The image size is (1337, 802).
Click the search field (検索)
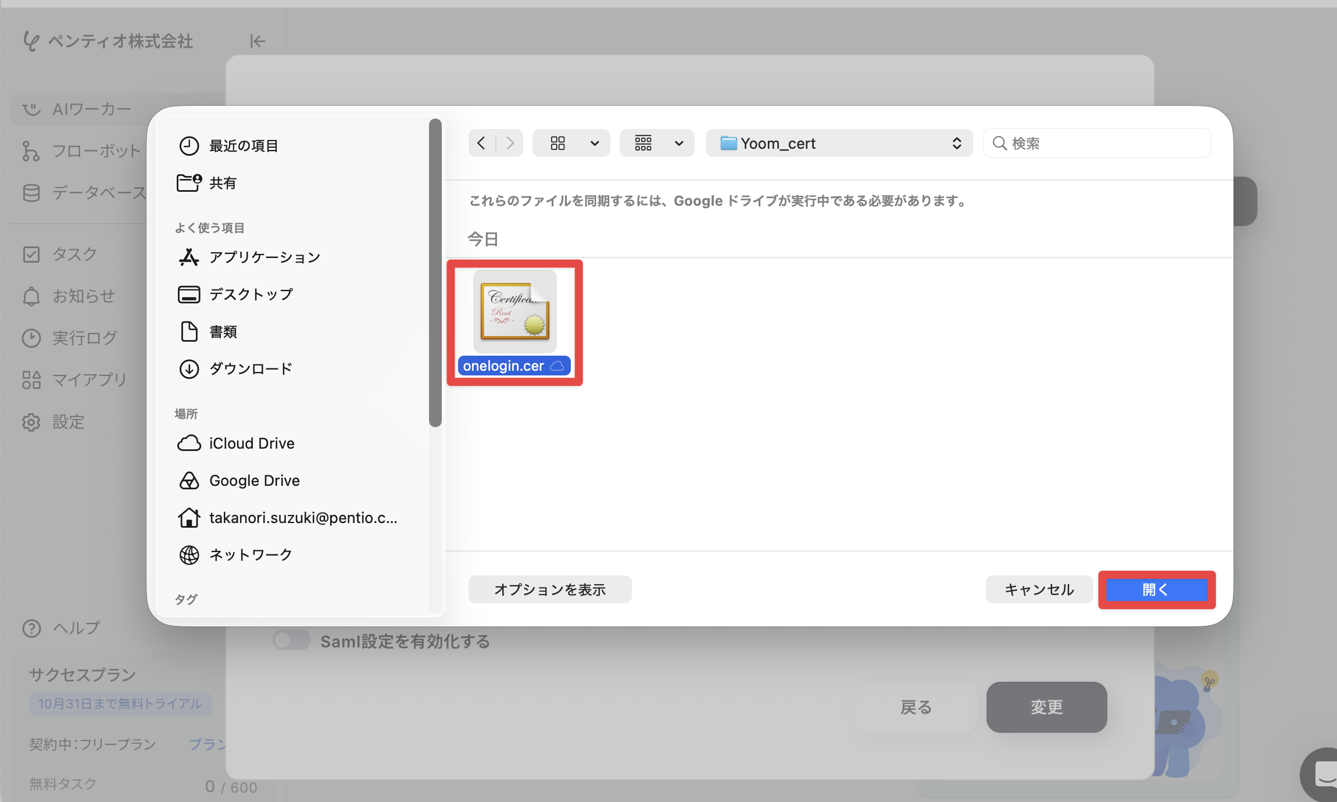click(x=1098, y=144)
